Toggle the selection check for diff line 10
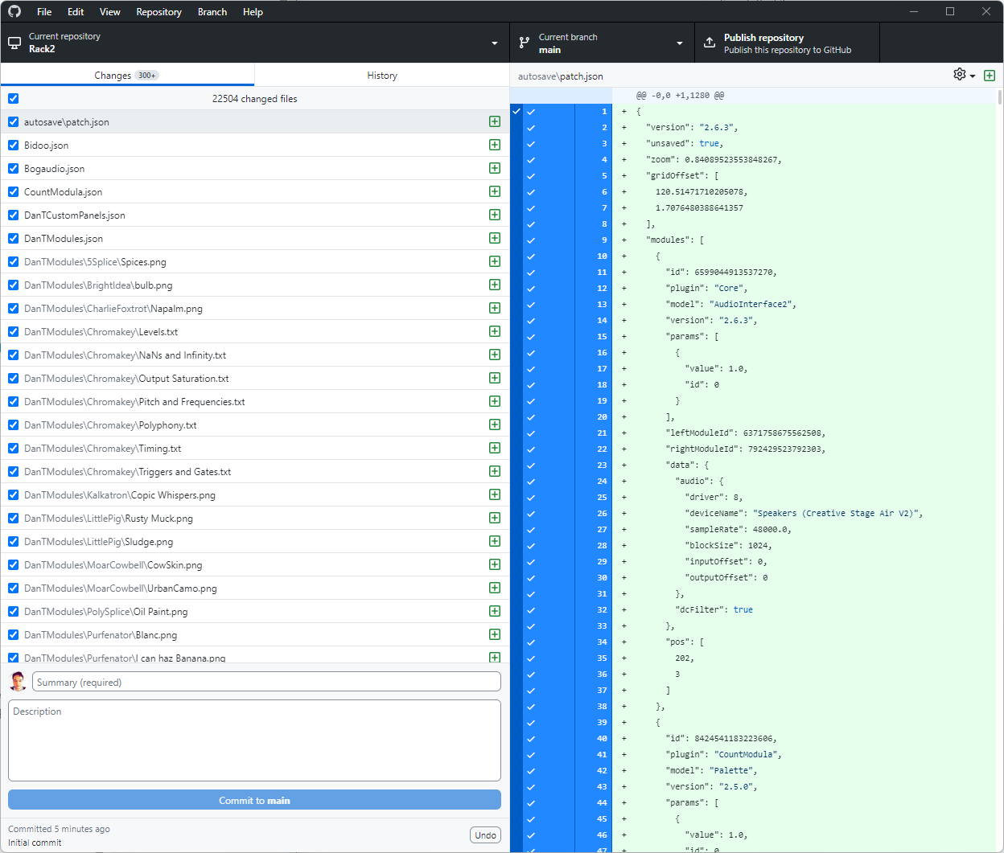Screen dimensions: 1004x853 [x=531, y=256]
